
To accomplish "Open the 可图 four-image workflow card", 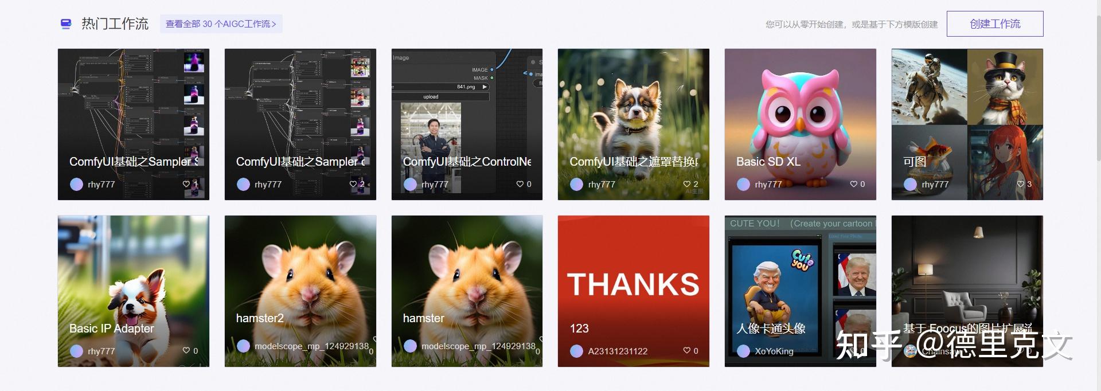I will [x=967, y=124].
